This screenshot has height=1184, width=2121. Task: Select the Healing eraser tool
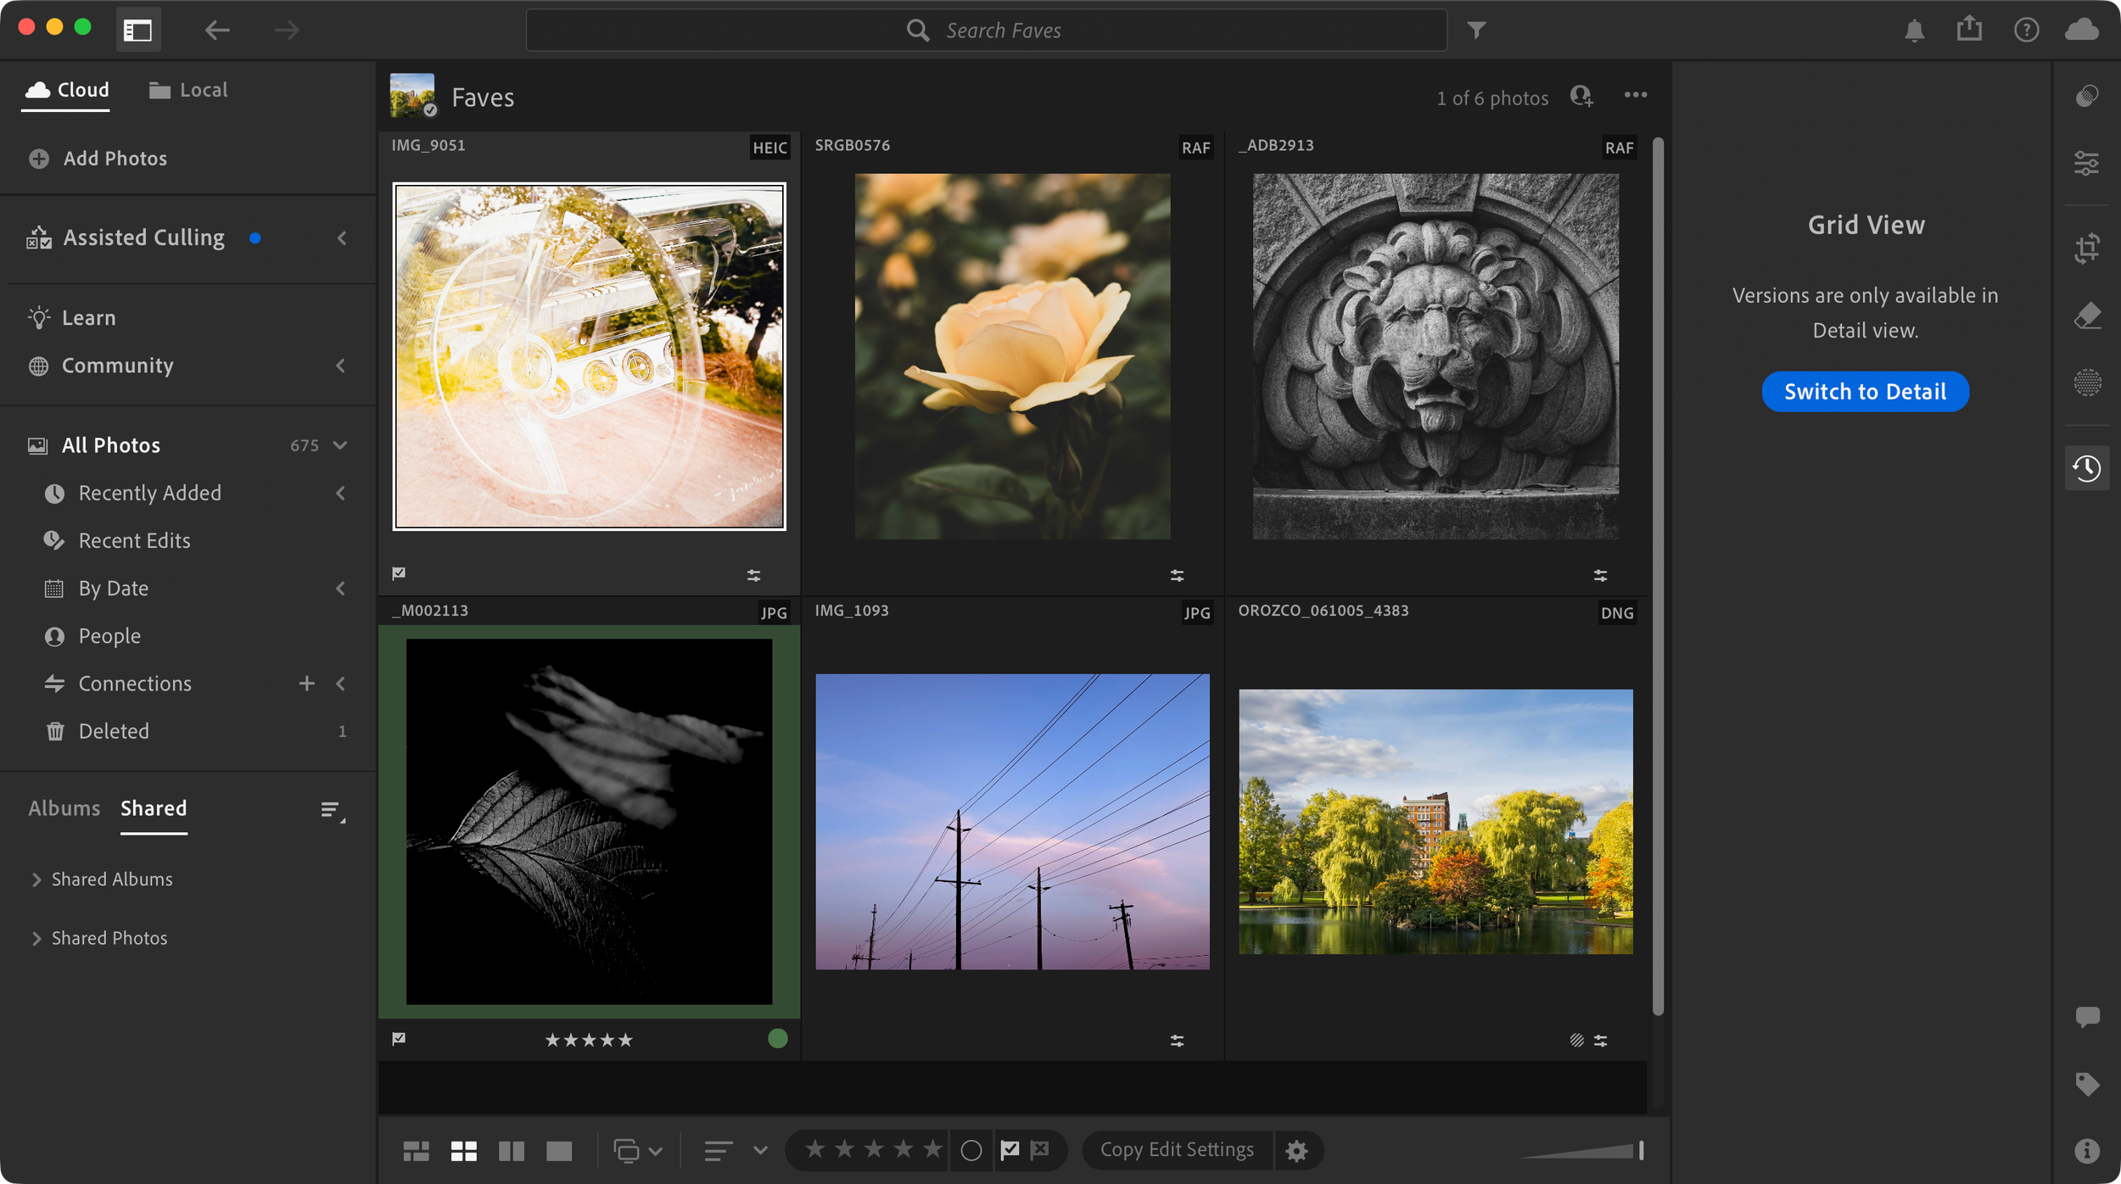pyautogui.click(x=2087, y=316)
